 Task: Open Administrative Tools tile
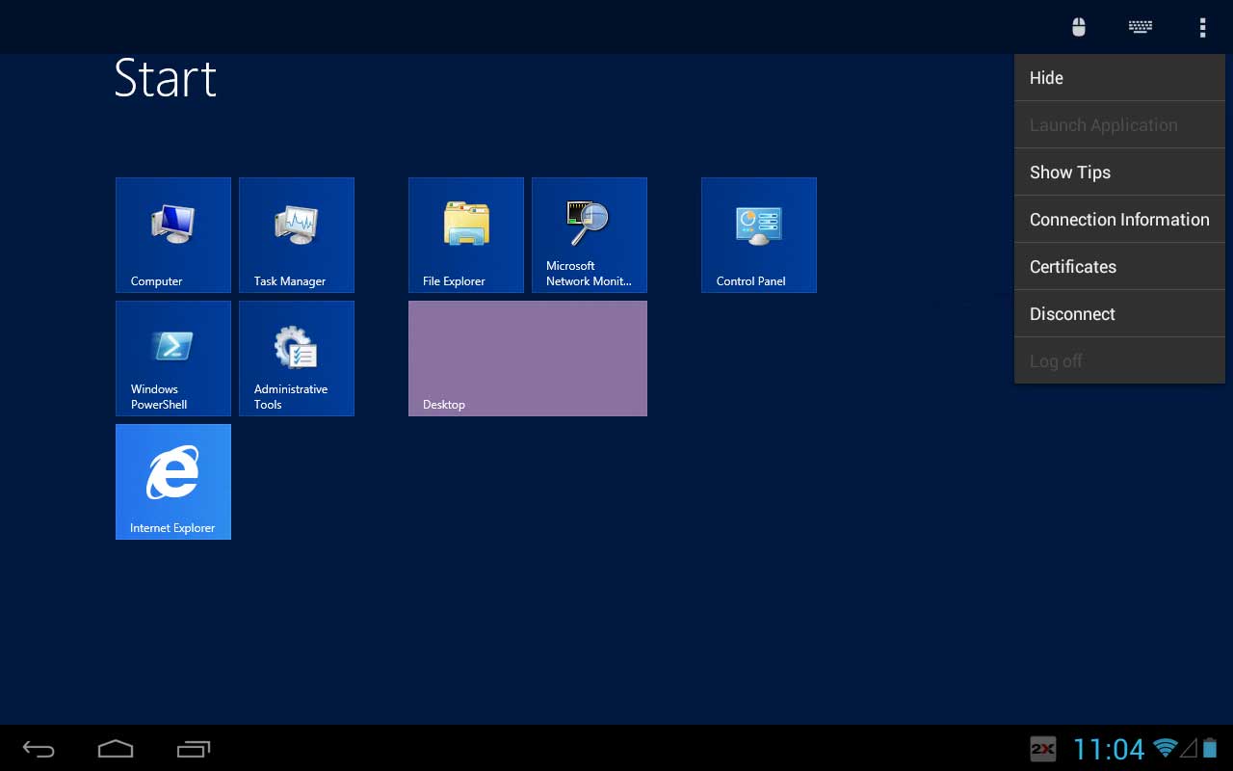coord(297,359)
